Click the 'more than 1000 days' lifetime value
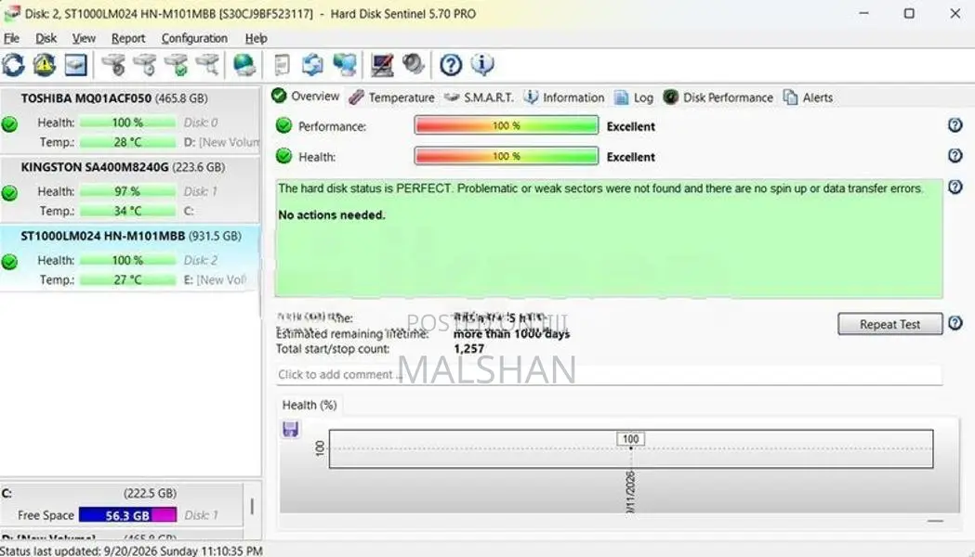Screen dimensions: 975x557 (511, 334)
